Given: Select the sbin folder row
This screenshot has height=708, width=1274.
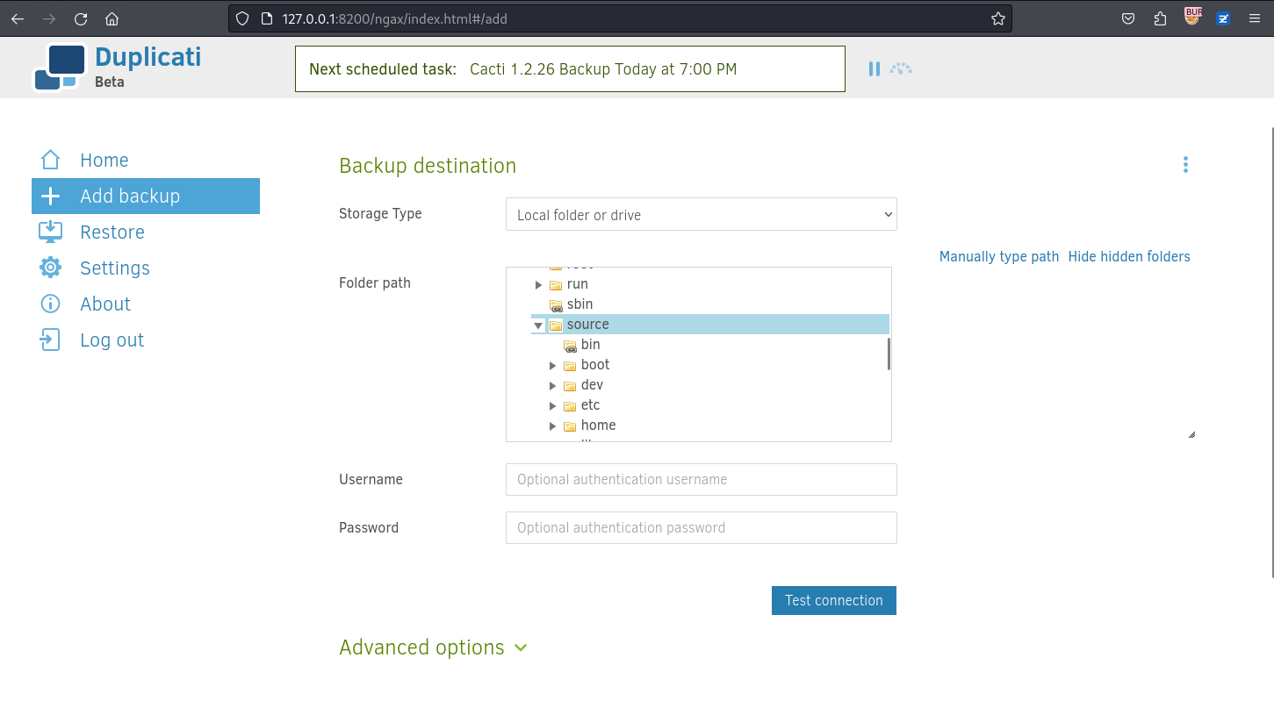Looking at the screenshot, I should coord(579,304).
